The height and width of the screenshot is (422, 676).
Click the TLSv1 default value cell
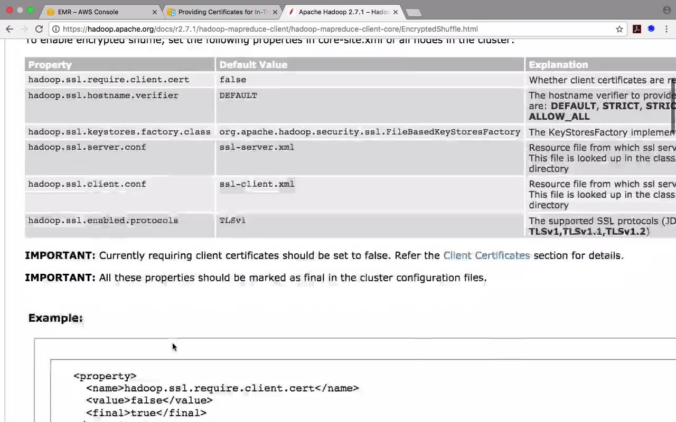pos(370,225)
